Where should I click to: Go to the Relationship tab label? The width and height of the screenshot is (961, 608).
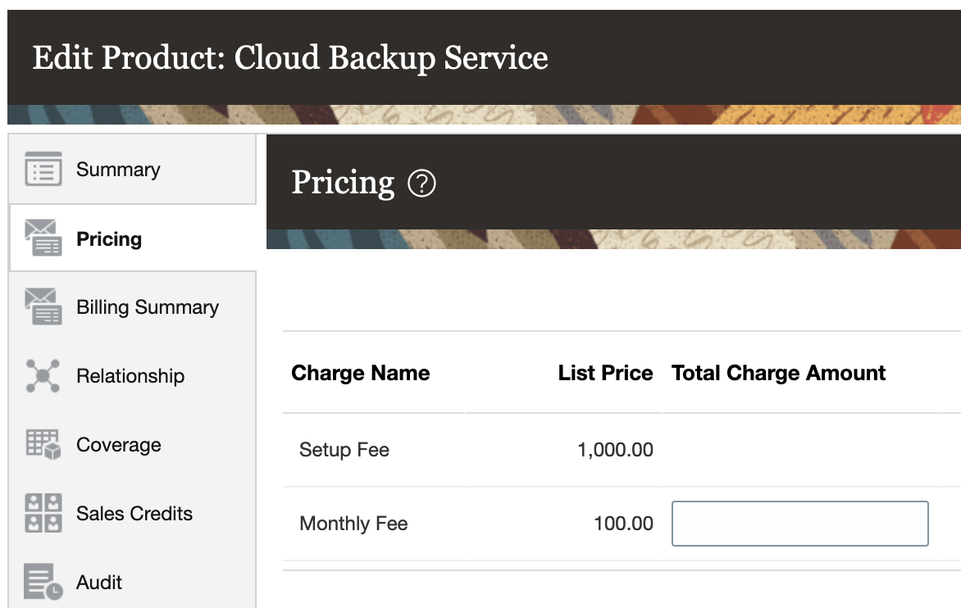click(x=130, y=376)
